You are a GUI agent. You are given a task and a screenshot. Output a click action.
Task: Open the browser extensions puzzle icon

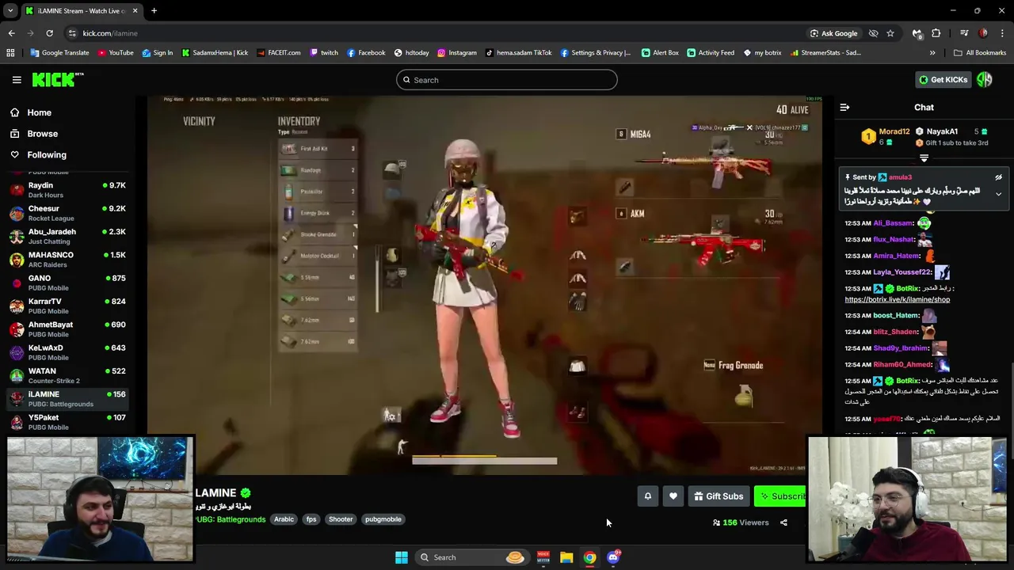pos(936,33)
